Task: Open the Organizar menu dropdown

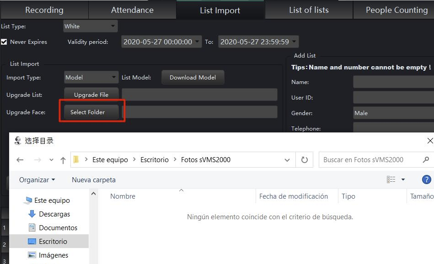Action: 36,180
